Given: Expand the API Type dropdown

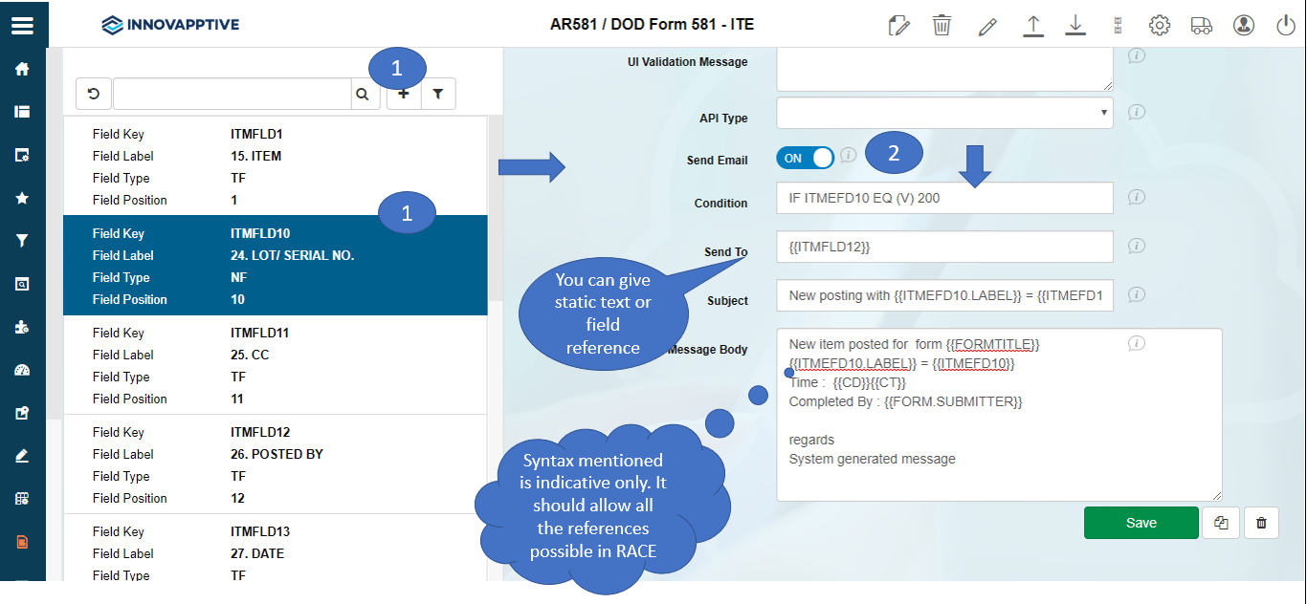Looking at the screenshot, I should (x=944, y=113).
